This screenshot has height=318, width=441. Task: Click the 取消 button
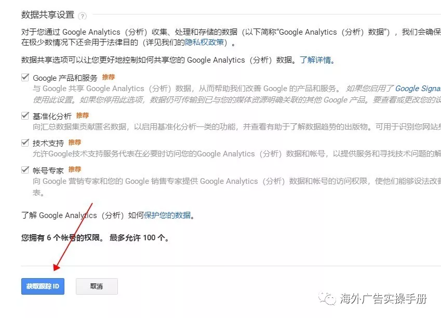[x=97, y=286]
